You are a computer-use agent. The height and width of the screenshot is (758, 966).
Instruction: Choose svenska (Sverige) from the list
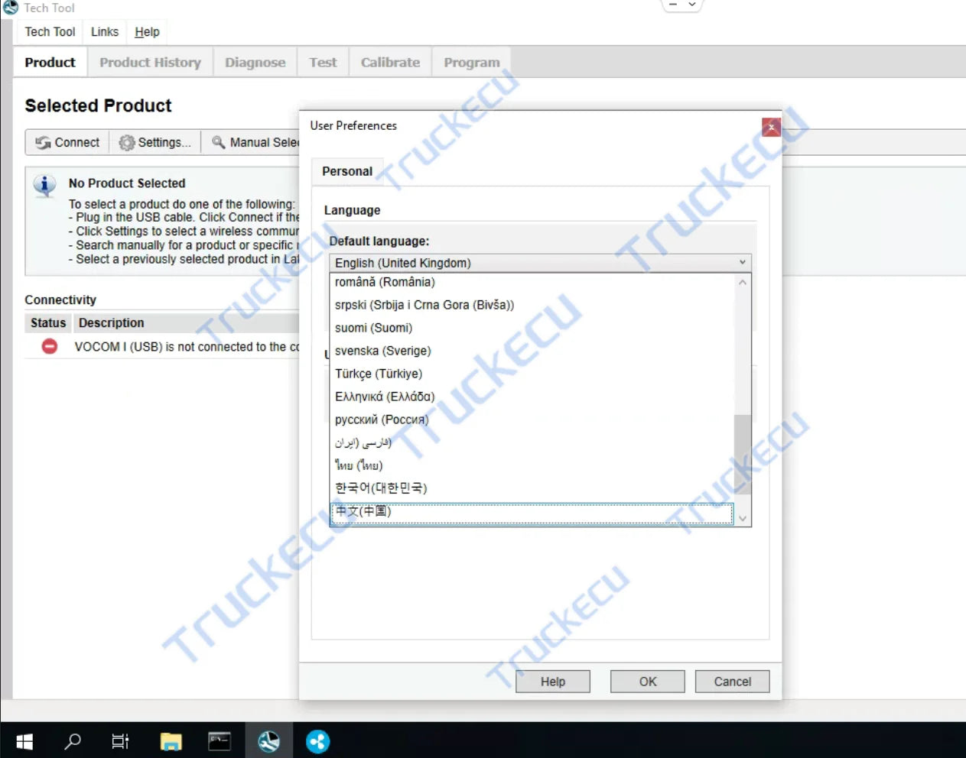(x=382, y=351)
